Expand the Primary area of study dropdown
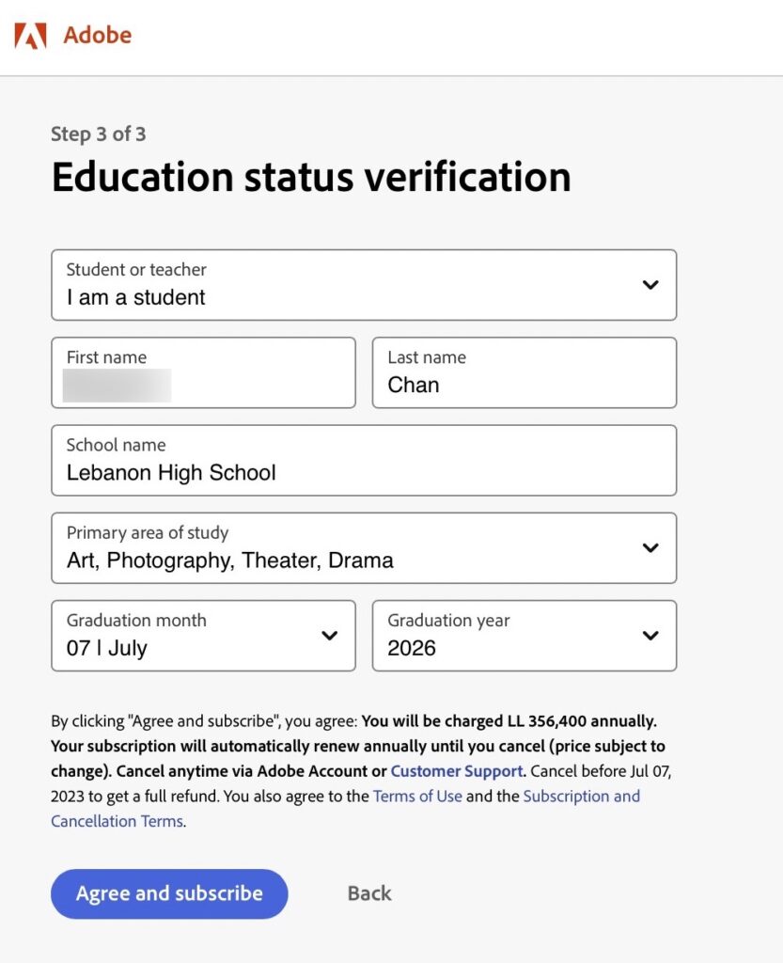The image size is (783, 963). 364,548
